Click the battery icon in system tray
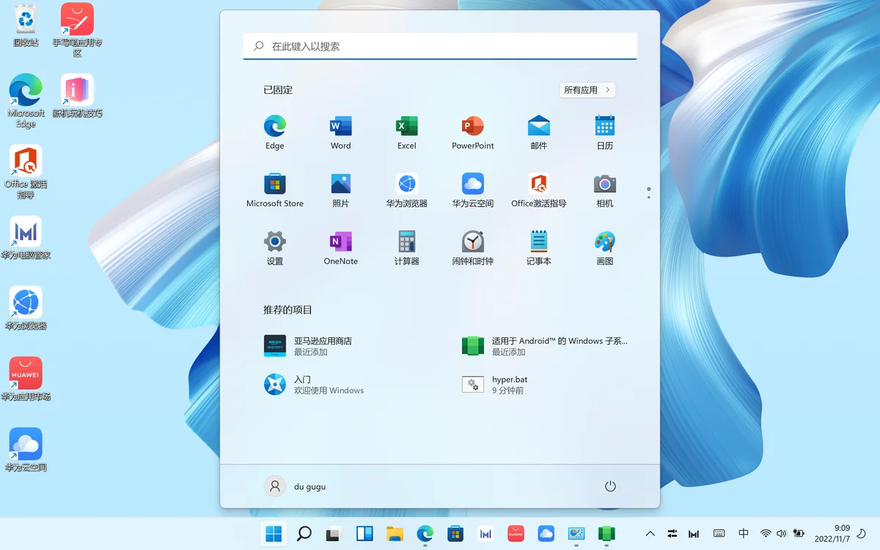The width and height of the screenshot is (880, 550). click(x=799, y=534)
